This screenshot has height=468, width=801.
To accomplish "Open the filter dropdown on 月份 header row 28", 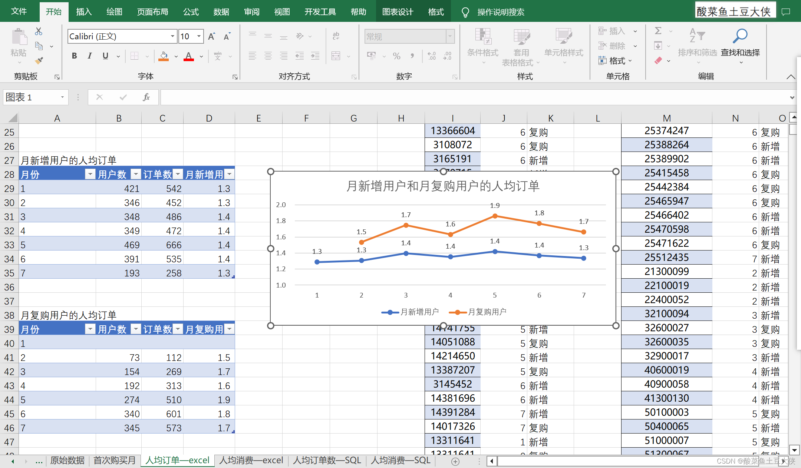I will (90, 174).
